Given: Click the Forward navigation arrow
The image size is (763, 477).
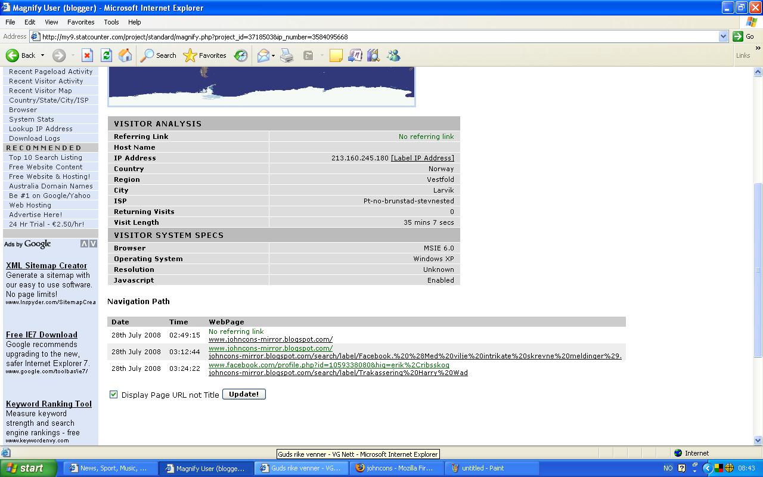Looking at the screenshot, I should click(59, 55).
